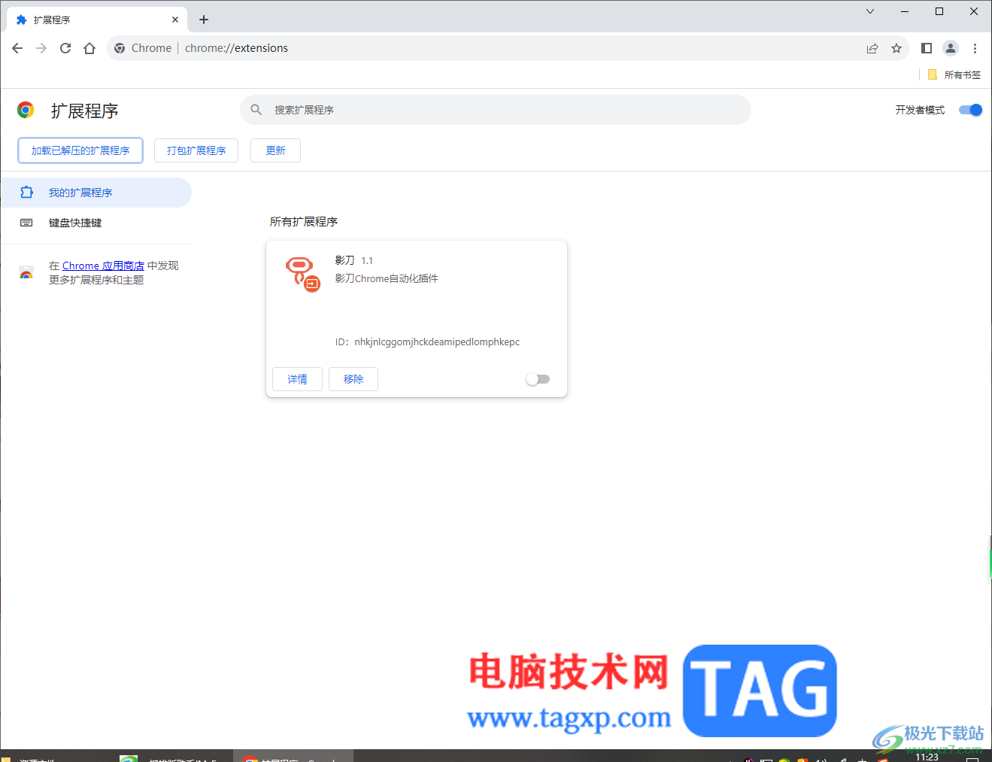Image resolution: width=992 pixels, height=762 pixels.
Task: Click the Chrome Web Store rainbow icon
Action: [26, 272]
